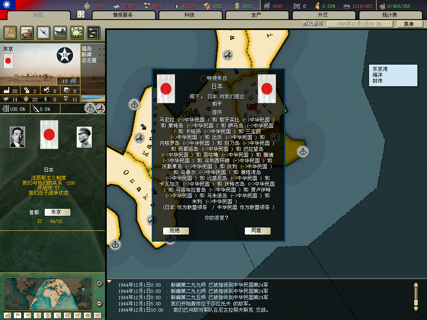Image resolution: width=427 pixels, height=320 pixels.
Task: Select the naval units warship icon
Action: pyautogui.click(x=60, y=32)
